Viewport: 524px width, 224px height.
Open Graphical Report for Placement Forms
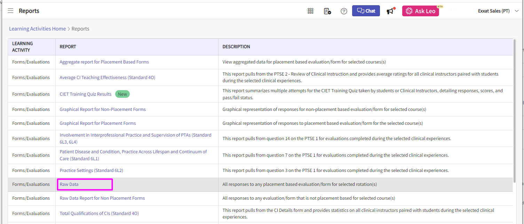pos(98,123)
